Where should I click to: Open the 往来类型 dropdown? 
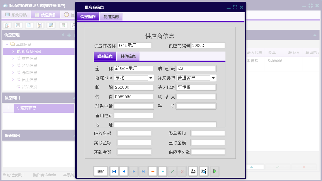click(213, 78)
